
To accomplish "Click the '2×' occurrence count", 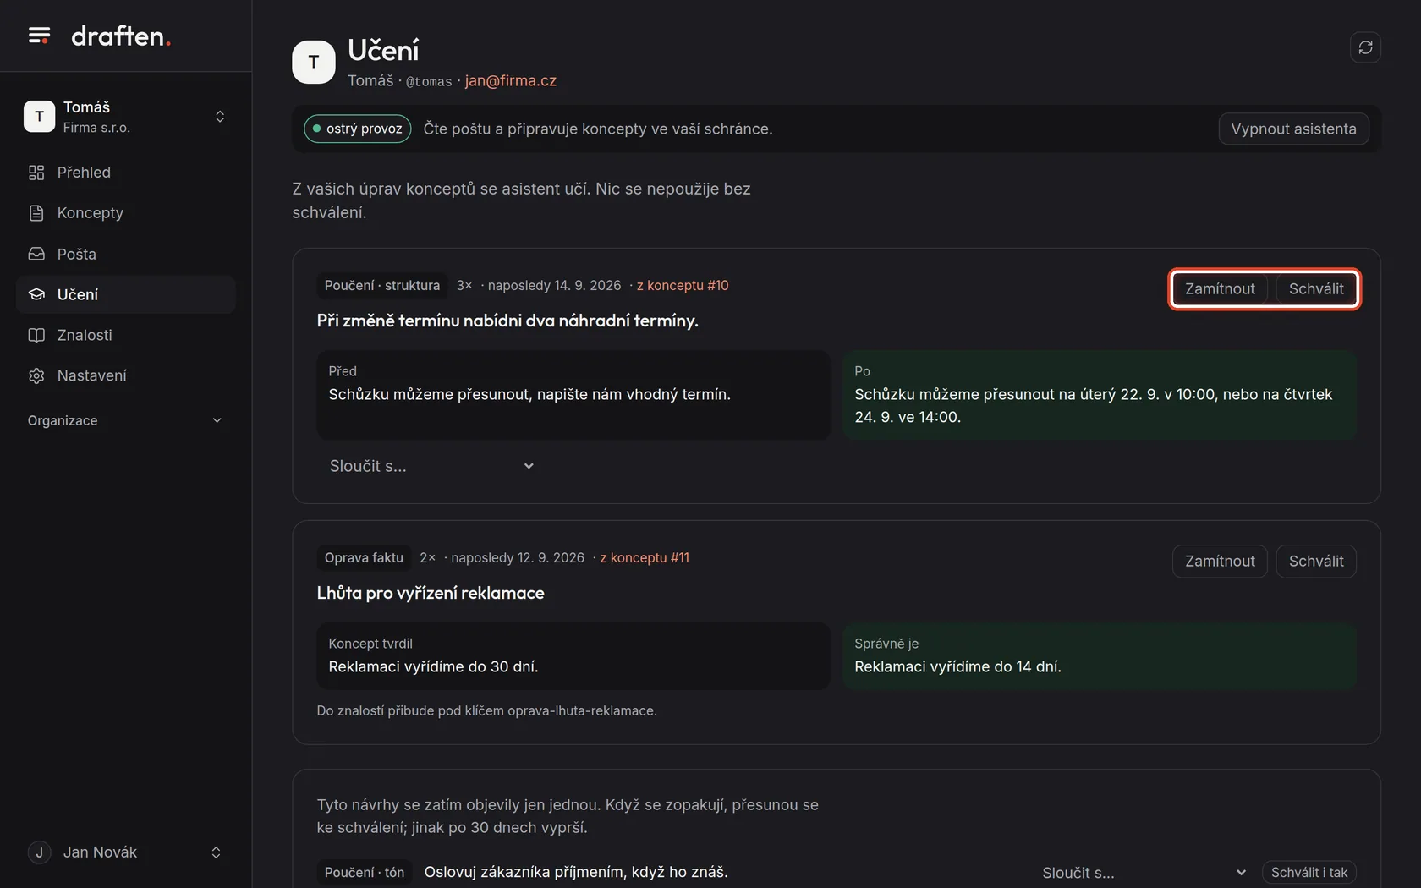I will [x=428, y=558].
